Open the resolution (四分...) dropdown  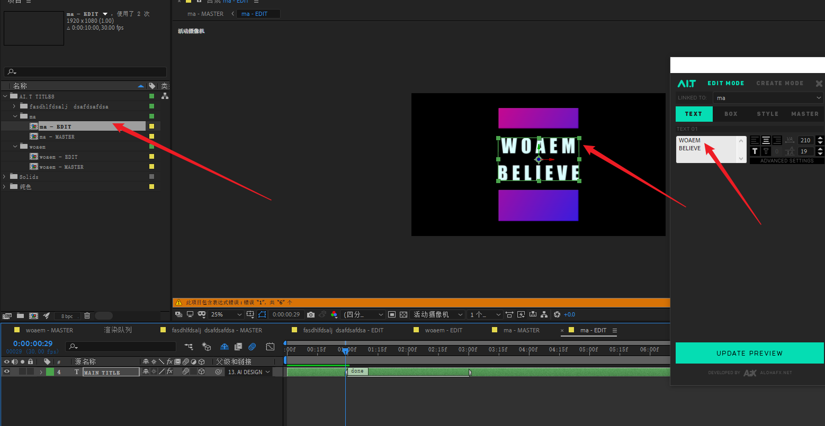363,314
